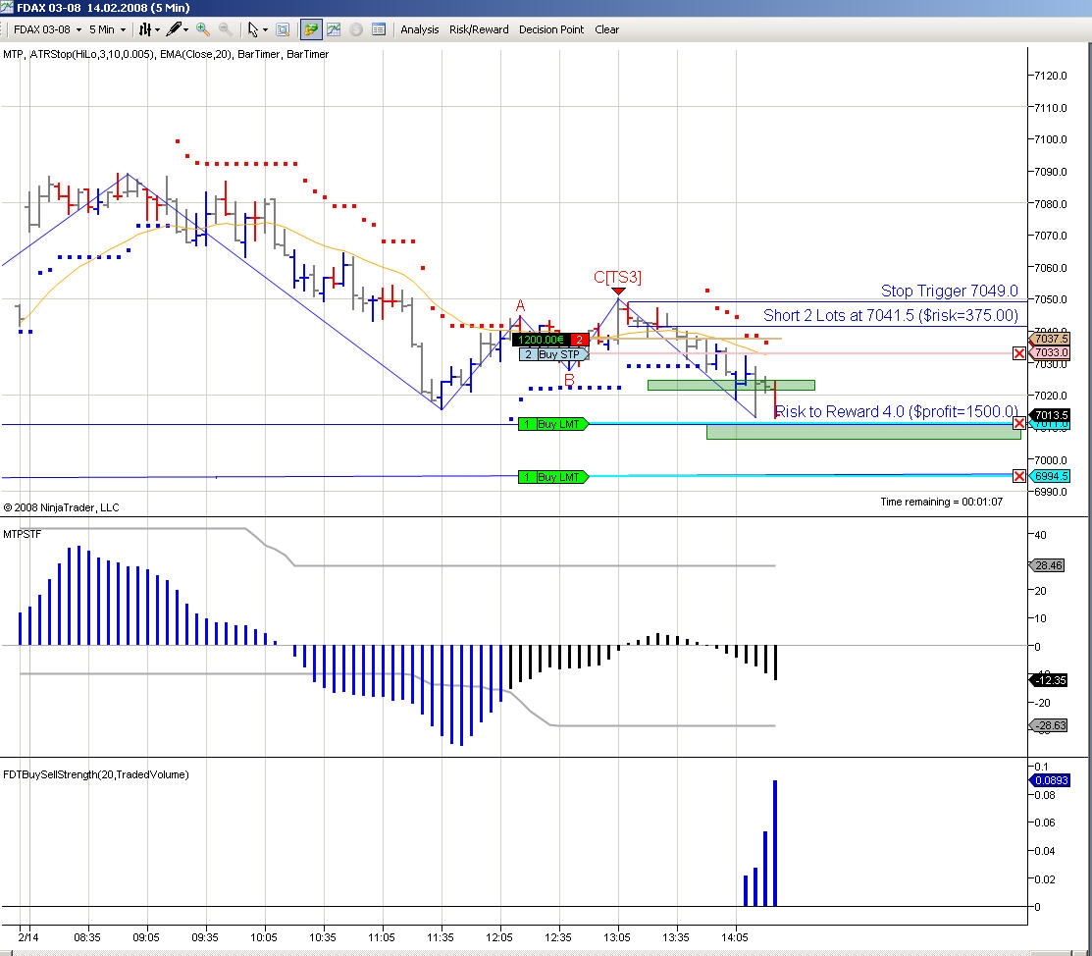This screenshot has height=956, width=1092.
Task: Click the greyed-out strategies circle icon
Action: click(356, 29)
